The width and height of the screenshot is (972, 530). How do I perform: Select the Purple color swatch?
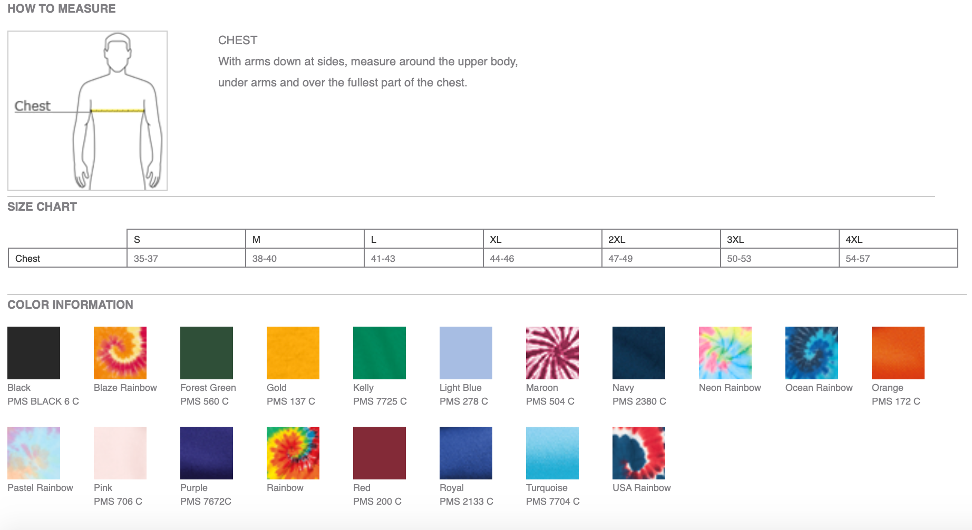tap(207, 453)
